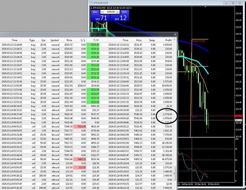Click scroll-up arrow beside Profit header

tap(174, 40)
